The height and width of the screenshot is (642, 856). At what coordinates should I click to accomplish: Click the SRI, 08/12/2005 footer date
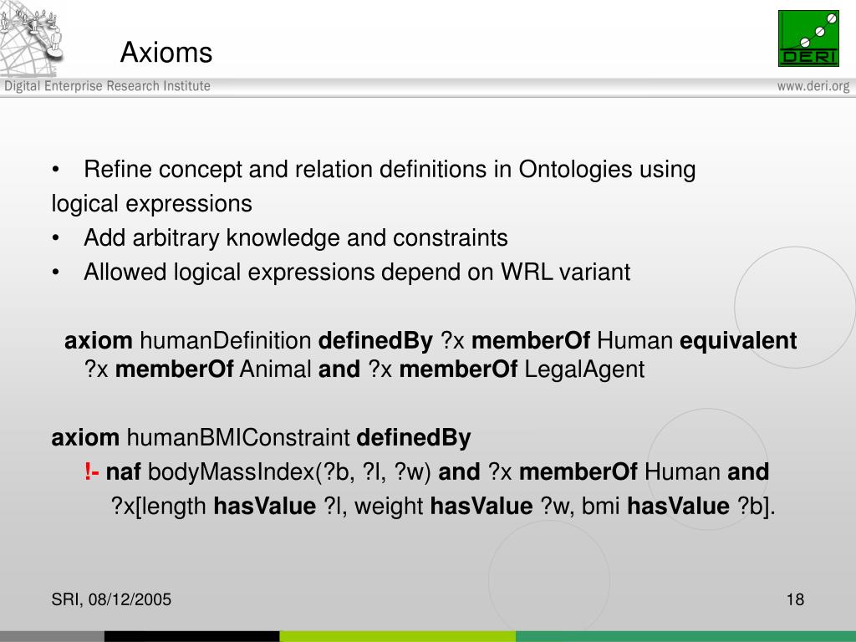(111, 599)
